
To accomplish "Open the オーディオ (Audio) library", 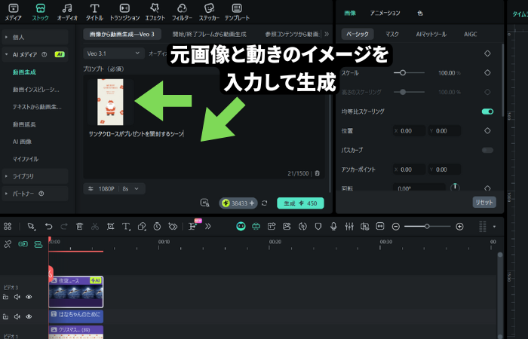I will [67, 12].
